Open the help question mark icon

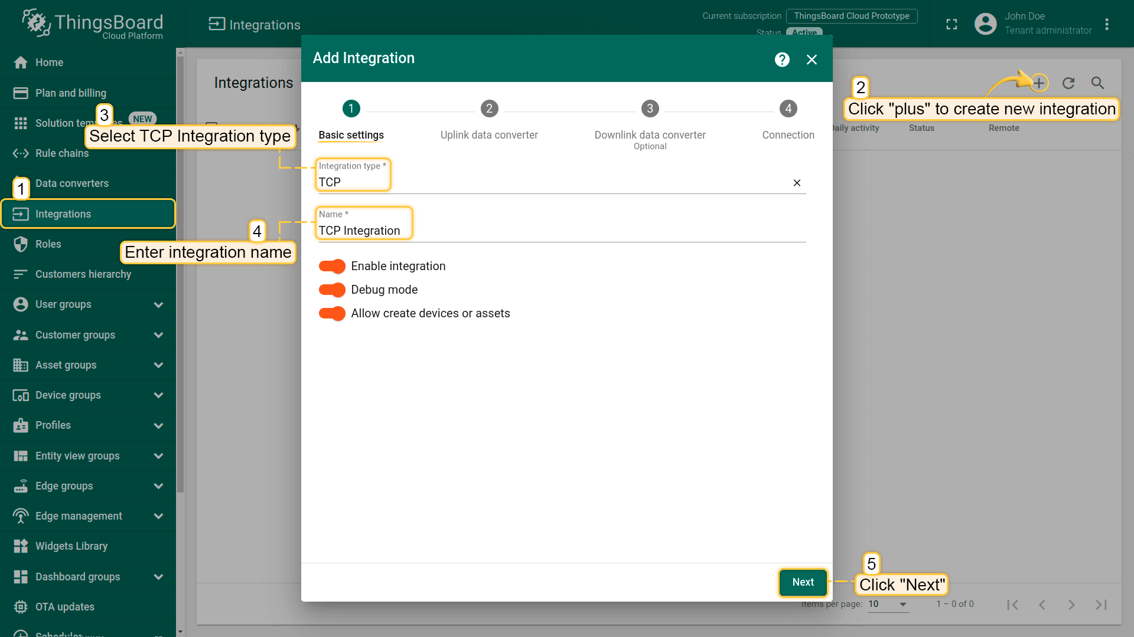click(782, 60)
